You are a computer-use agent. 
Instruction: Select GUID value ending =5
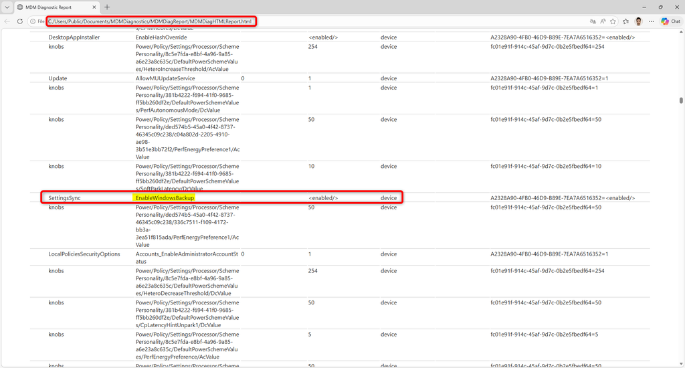545,335
